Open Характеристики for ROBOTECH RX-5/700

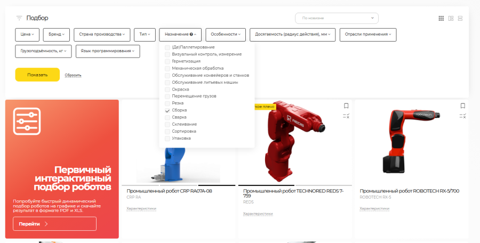374,208
